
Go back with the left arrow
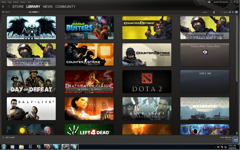3,7
